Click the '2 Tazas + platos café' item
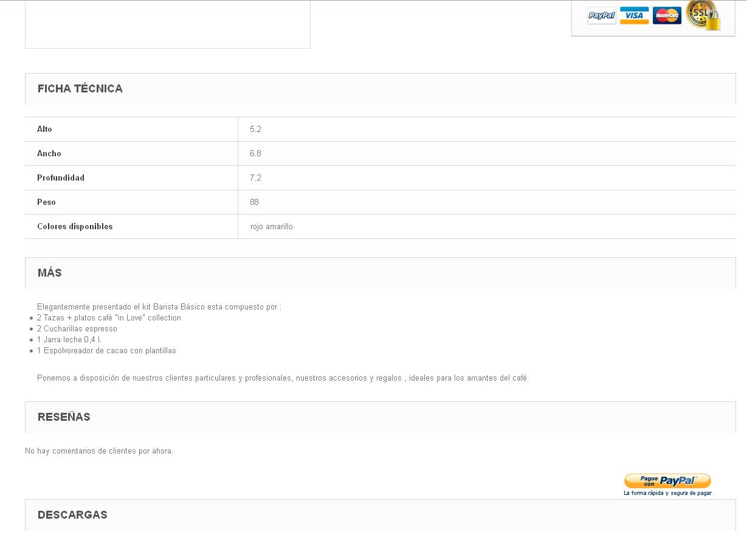 point(109,318)
